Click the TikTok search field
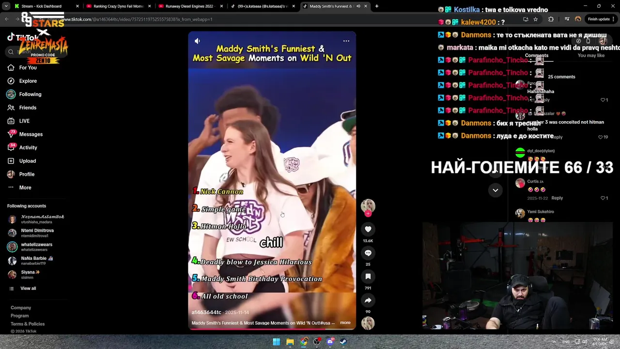 pyautogui.click(x=36, y=52)
